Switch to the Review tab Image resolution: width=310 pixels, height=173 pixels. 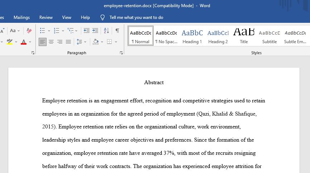[46, 17]
